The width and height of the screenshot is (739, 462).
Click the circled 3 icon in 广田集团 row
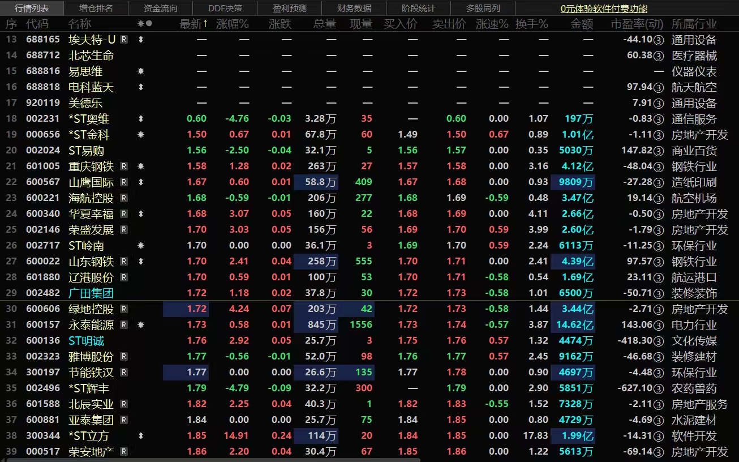coord(659,293)
